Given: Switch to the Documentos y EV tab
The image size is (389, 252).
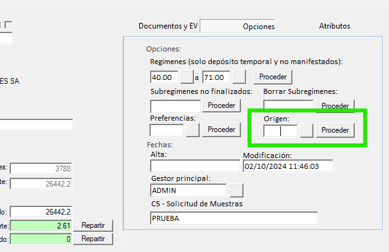Looking at the screenshot, I should [168, 26].
